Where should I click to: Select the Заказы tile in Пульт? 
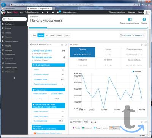[x=108, y=52]
